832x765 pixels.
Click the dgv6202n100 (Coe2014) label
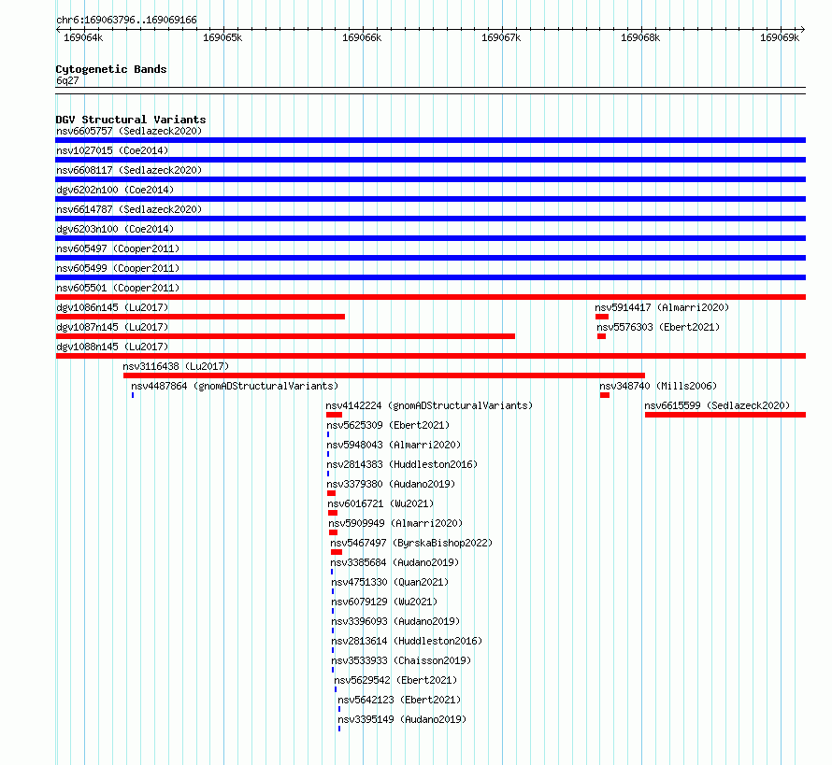click(115, 190)
